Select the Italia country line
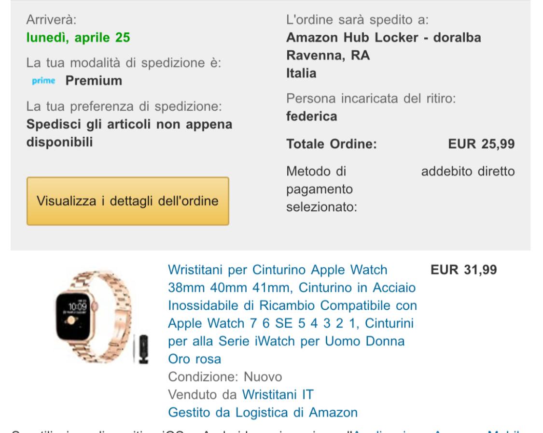The image size is (543, 433). (301, 73)
